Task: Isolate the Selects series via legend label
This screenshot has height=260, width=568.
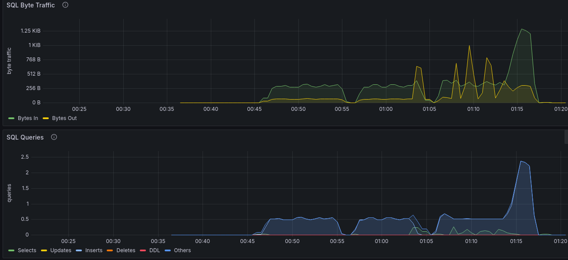Action: coord(27,250)
